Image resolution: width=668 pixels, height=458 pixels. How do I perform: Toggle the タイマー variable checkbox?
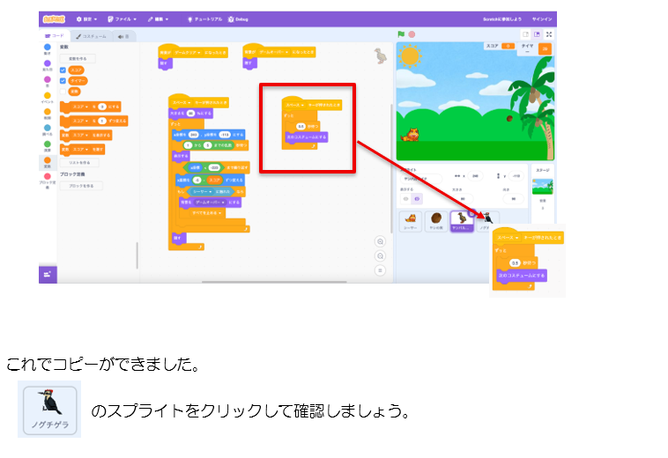pyautogui.click(x=63, y=80)
